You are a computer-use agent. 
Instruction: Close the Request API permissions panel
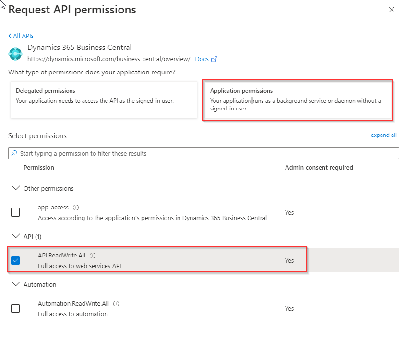tap(392, 10)
